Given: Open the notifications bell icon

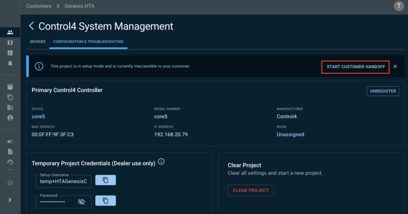Looking at the screenshot, I should pyautogui.click(x=10, y=63).
